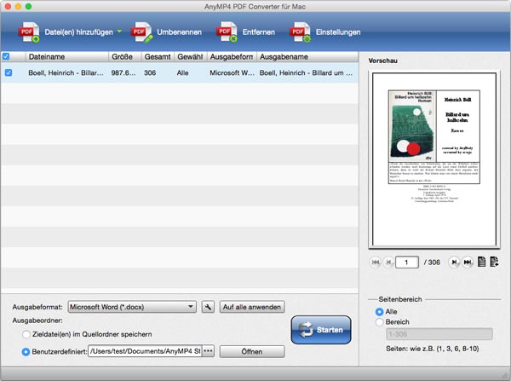Click the 'Alle' cell in the file row
This screenshot has height=381, width=511.
tap(182, 72)
